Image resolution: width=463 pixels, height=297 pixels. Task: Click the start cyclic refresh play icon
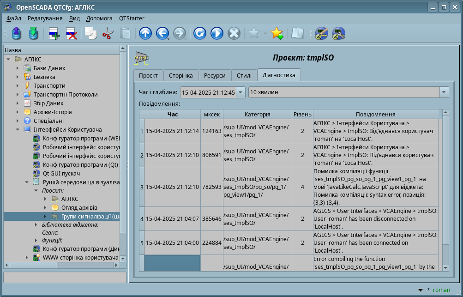point(216,33)
